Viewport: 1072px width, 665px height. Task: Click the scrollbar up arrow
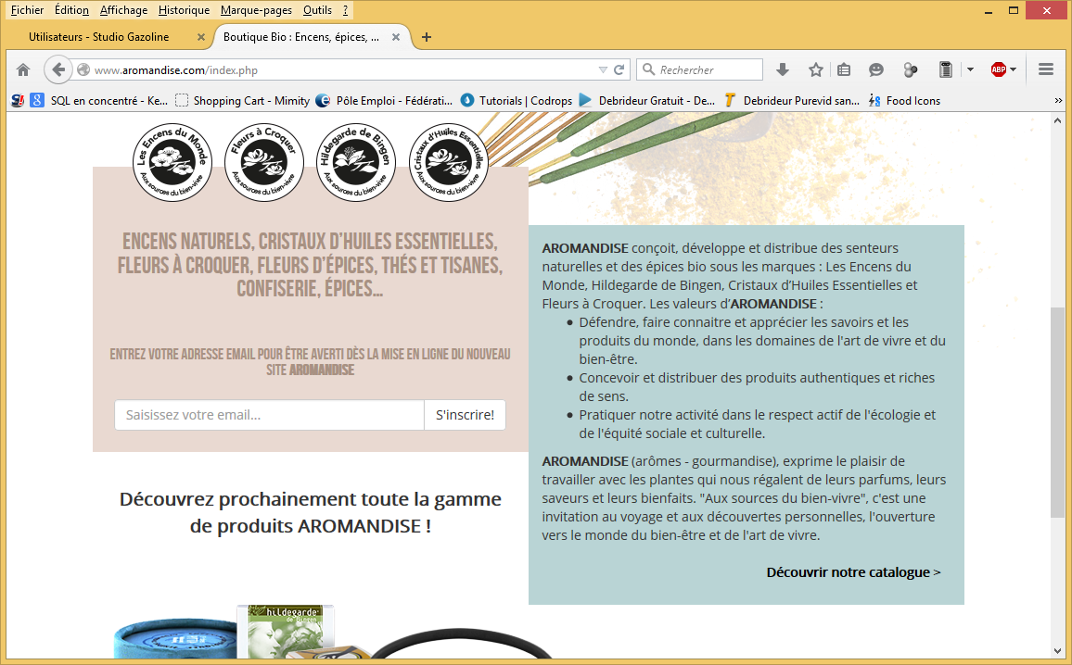[x=1058, y=120]
